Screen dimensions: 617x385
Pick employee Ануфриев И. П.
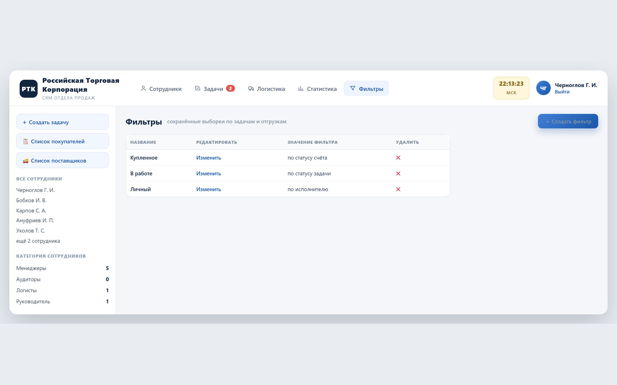tap(35, 220)
